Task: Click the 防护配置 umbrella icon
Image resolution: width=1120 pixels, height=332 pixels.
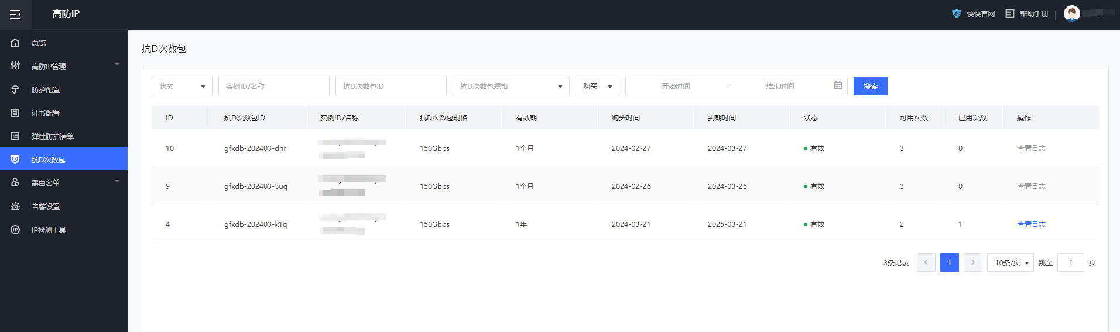Action: click(x=15, y=89)
